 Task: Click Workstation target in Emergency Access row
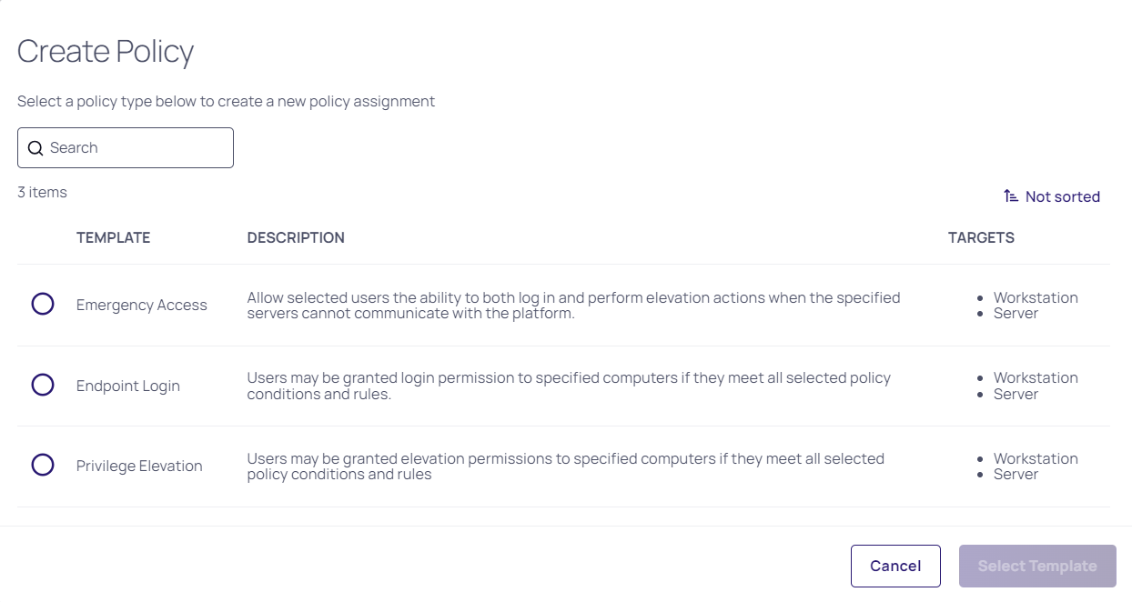point(1036,297)
